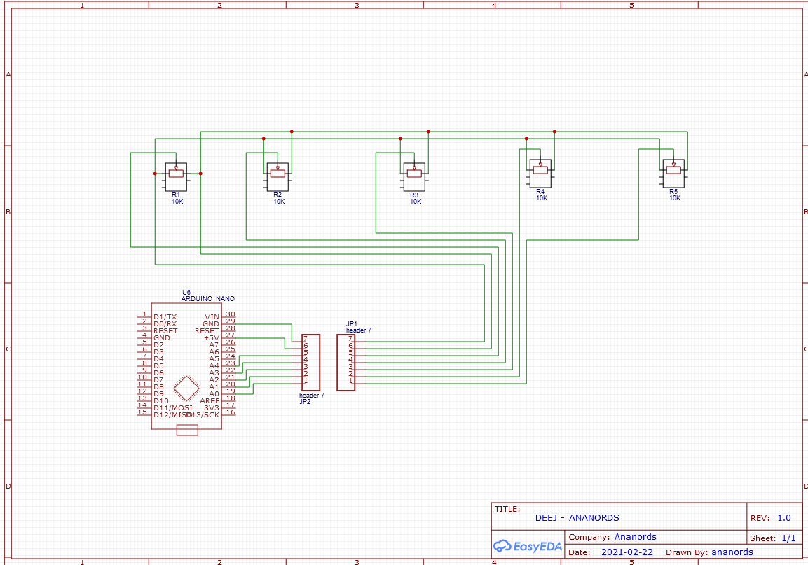Click the D13/SCK pin label
The image size is (808, 565).
(x=203, y=415)
